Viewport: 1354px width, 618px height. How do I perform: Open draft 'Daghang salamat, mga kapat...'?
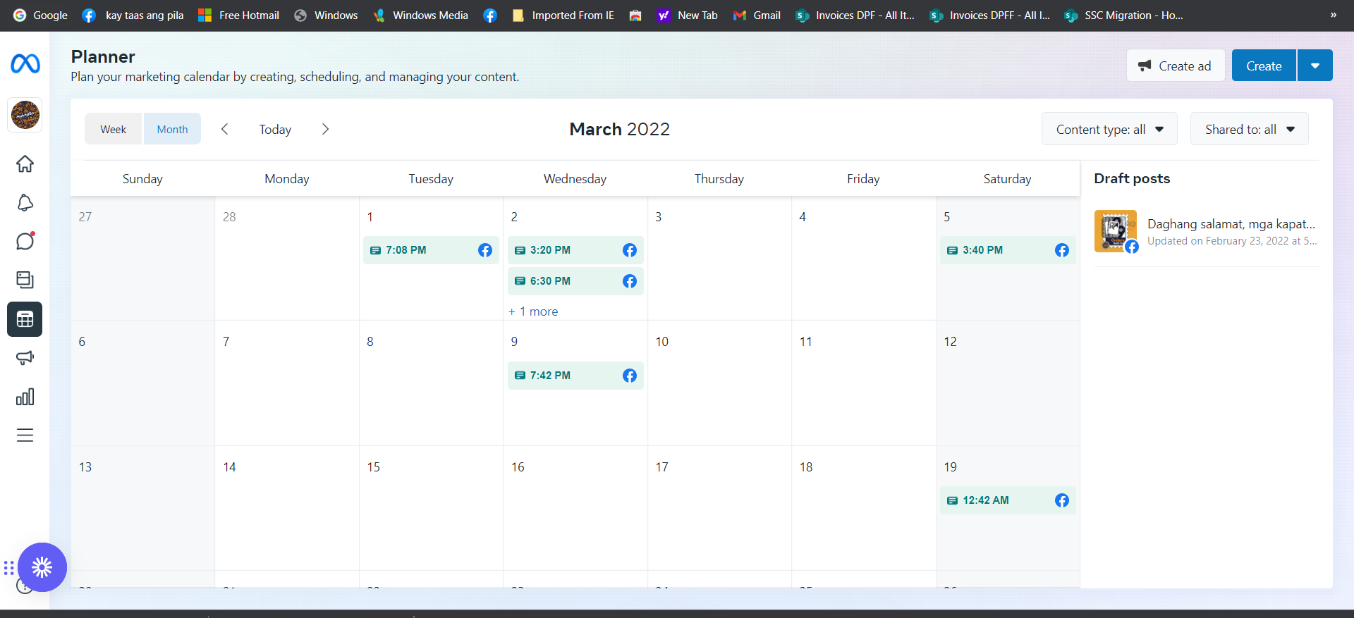pyautogui.click(x=1231, y=224)
